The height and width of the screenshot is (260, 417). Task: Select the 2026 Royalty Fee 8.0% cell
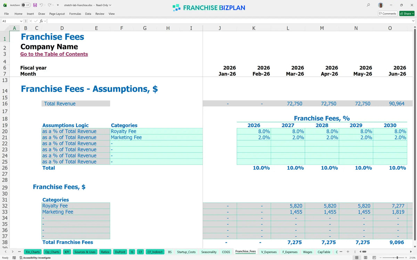coord(254,131)
